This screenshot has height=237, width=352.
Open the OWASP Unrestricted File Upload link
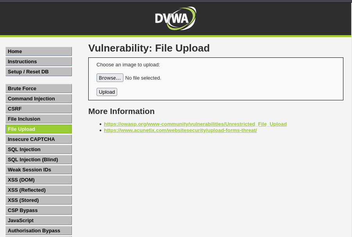point(195,124)
